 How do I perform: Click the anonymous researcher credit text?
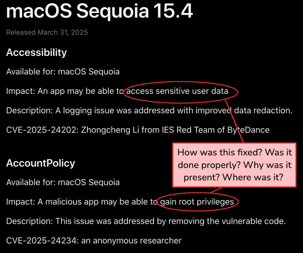[131, 241]
